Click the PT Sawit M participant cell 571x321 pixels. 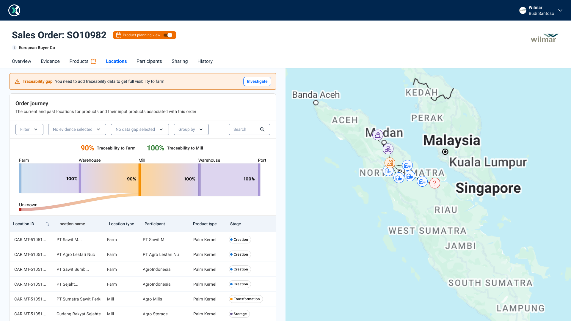pos(153,240)
